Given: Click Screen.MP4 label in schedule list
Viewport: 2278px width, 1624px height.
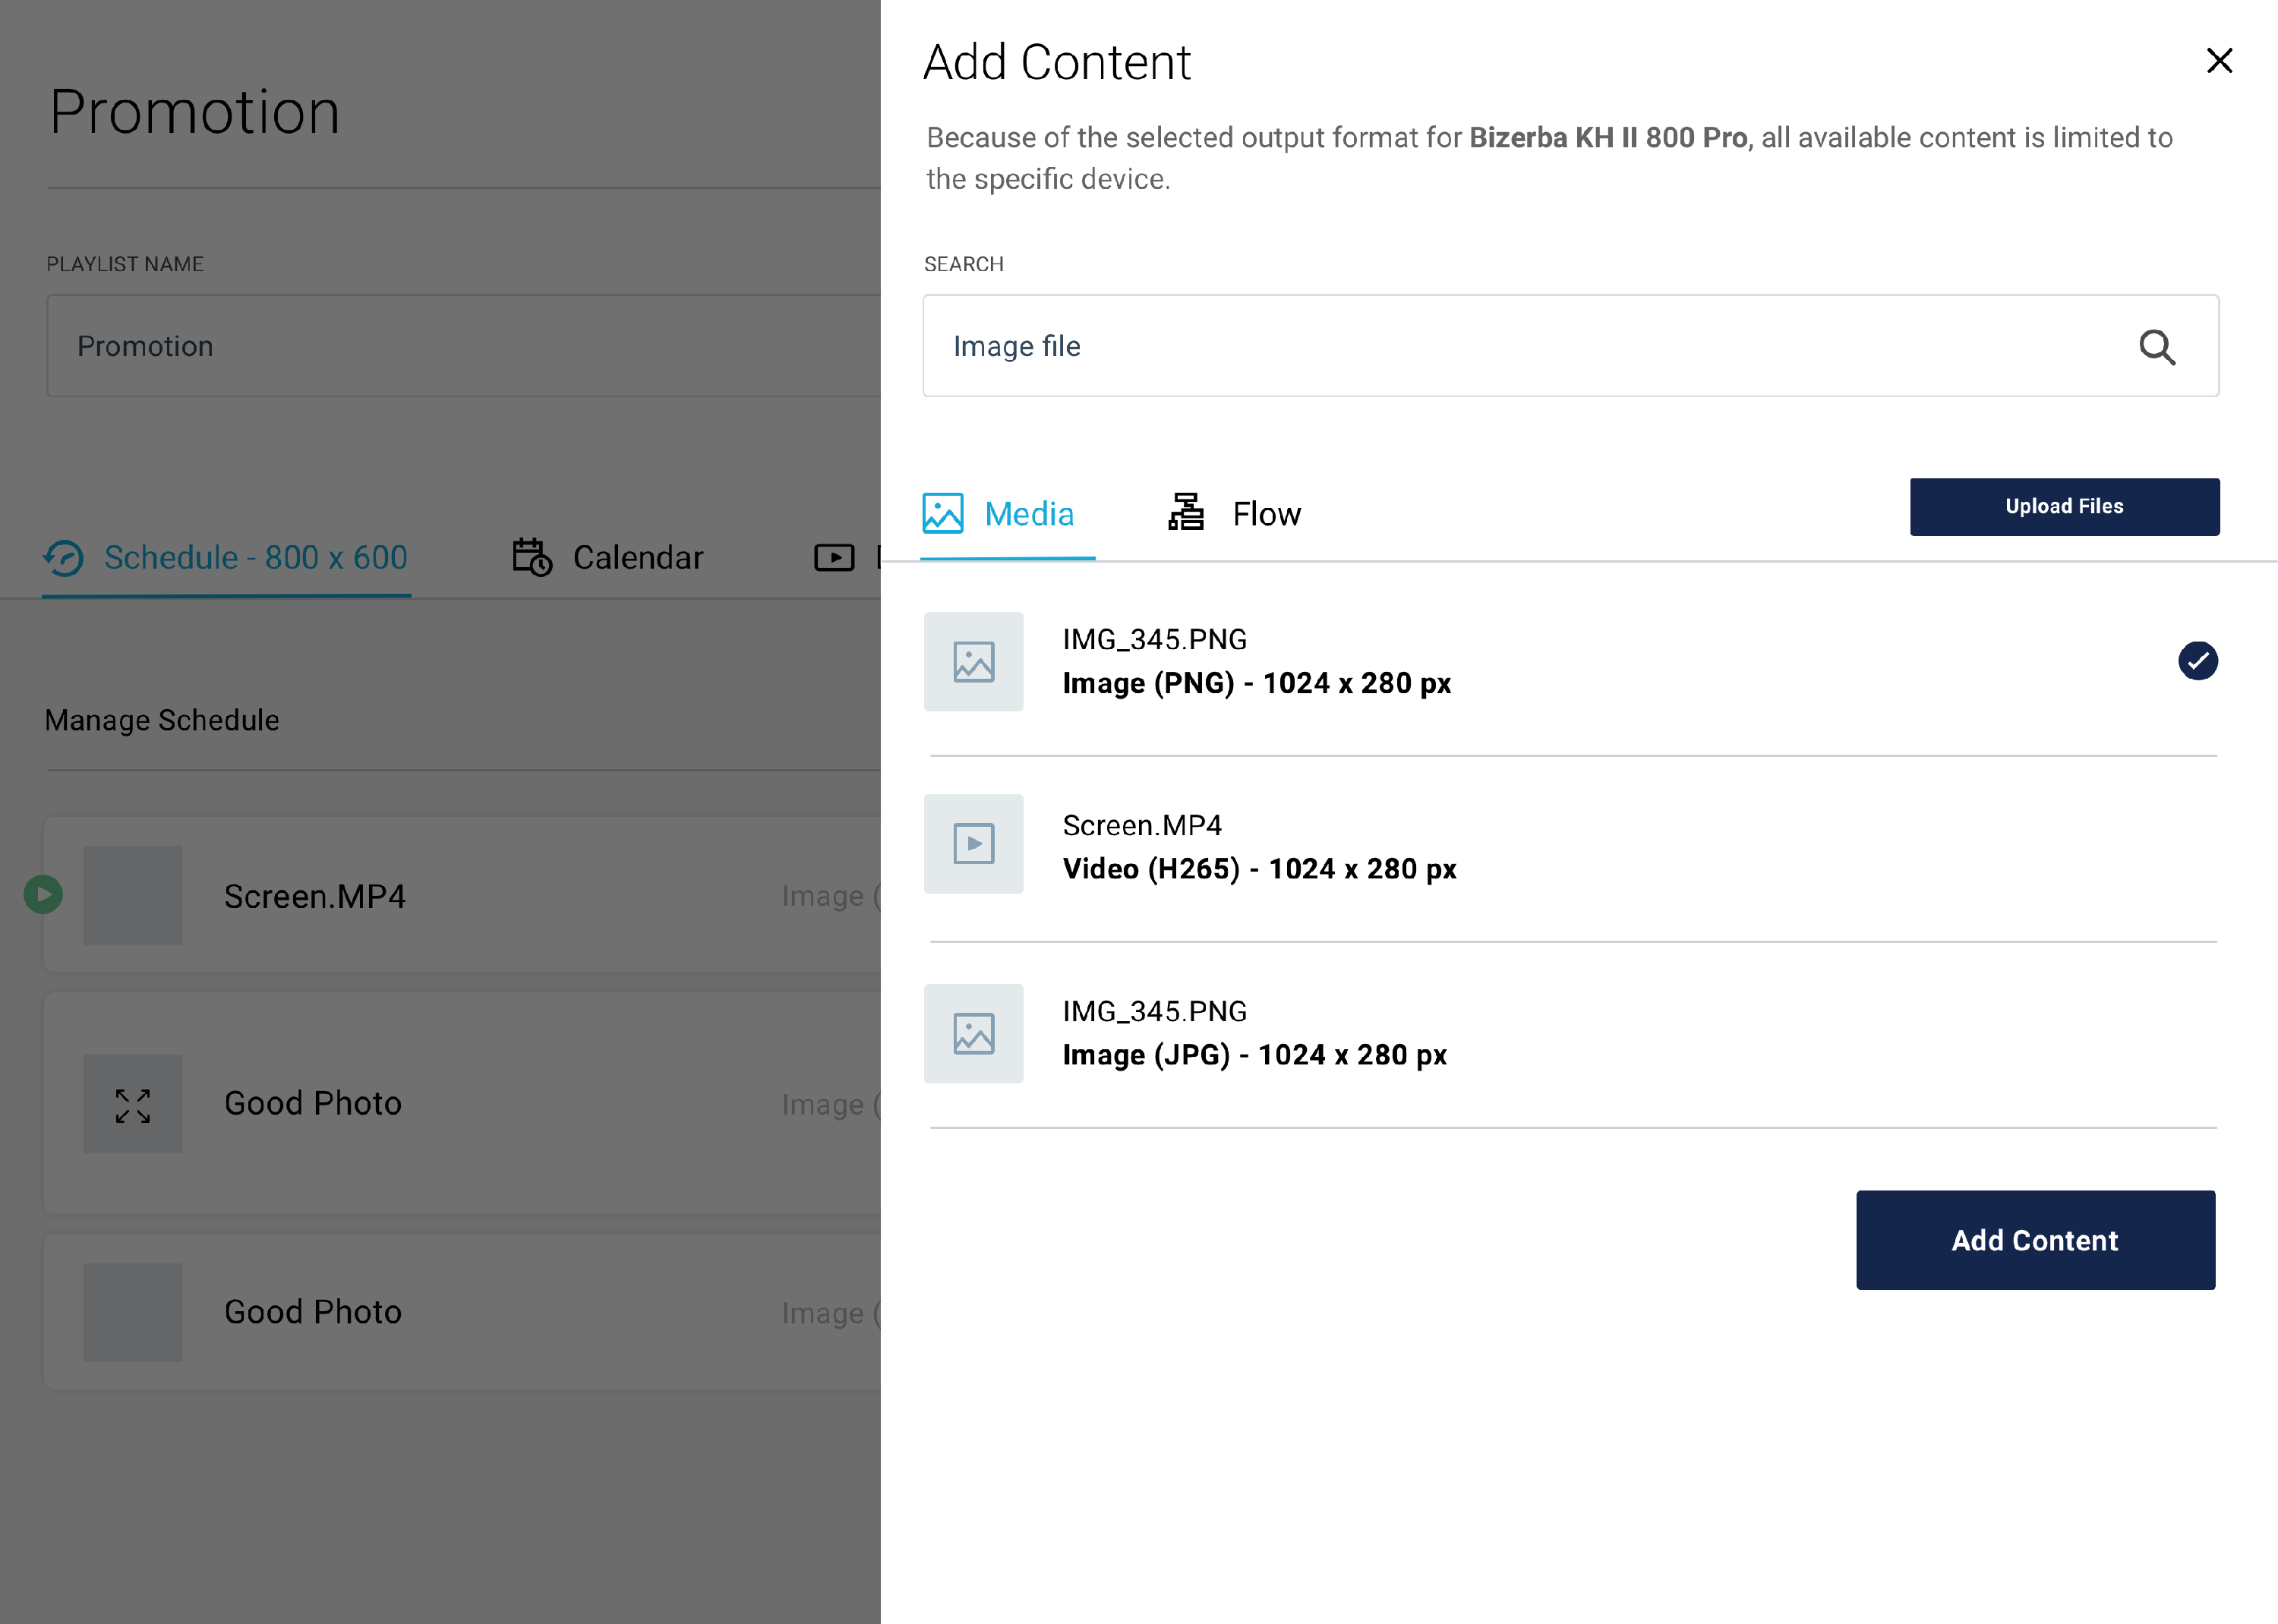Looking at the screenshot, I should [x=315, y=897].
